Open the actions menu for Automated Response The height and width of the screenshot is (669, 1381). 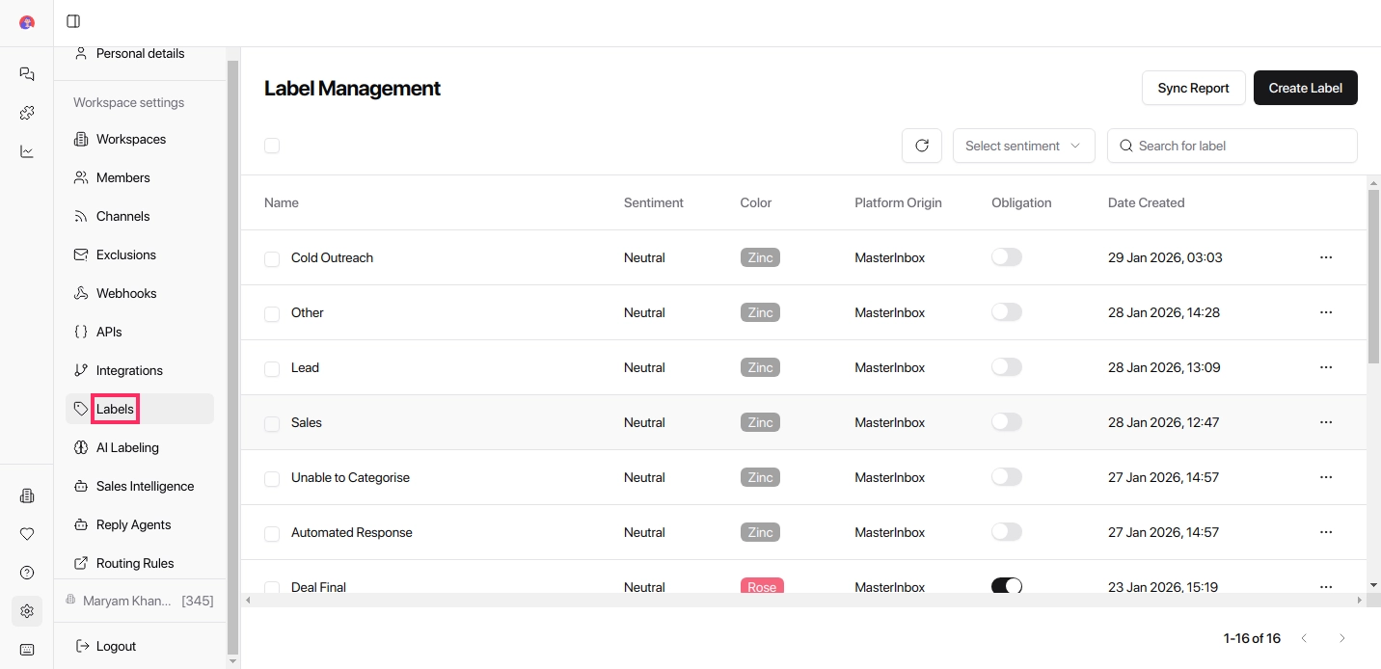click(1327, 532)
